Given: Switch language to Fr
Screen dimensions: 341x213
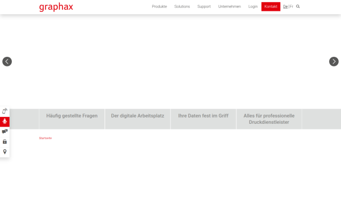Looking at the screenshot, I should [x=292, y=6].
